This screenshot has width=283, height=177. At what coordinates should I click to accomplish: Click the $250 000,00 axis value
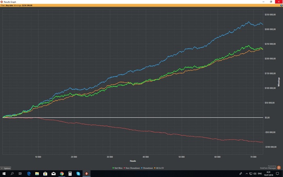click(270, 44)
